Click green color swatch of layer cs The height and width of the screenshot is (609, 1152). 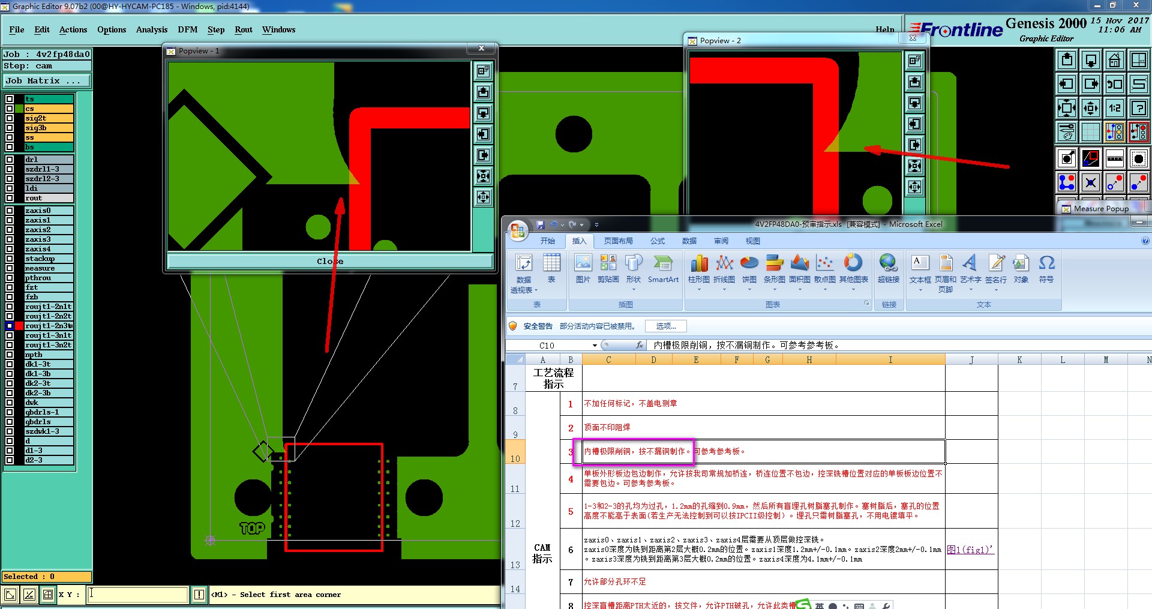(19, 109)
